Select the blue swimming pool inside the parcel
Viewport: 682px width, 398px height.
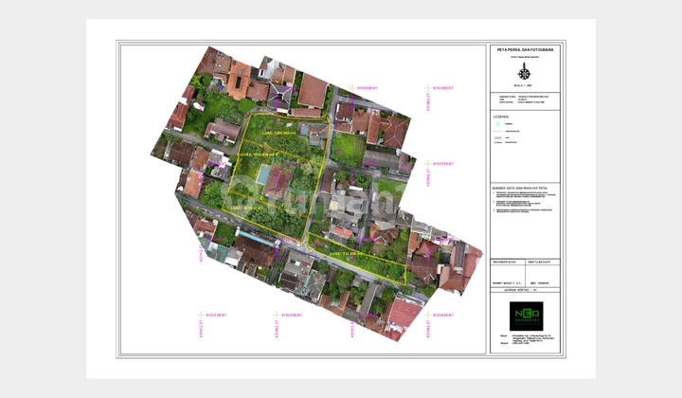click(x=262, y=176)
